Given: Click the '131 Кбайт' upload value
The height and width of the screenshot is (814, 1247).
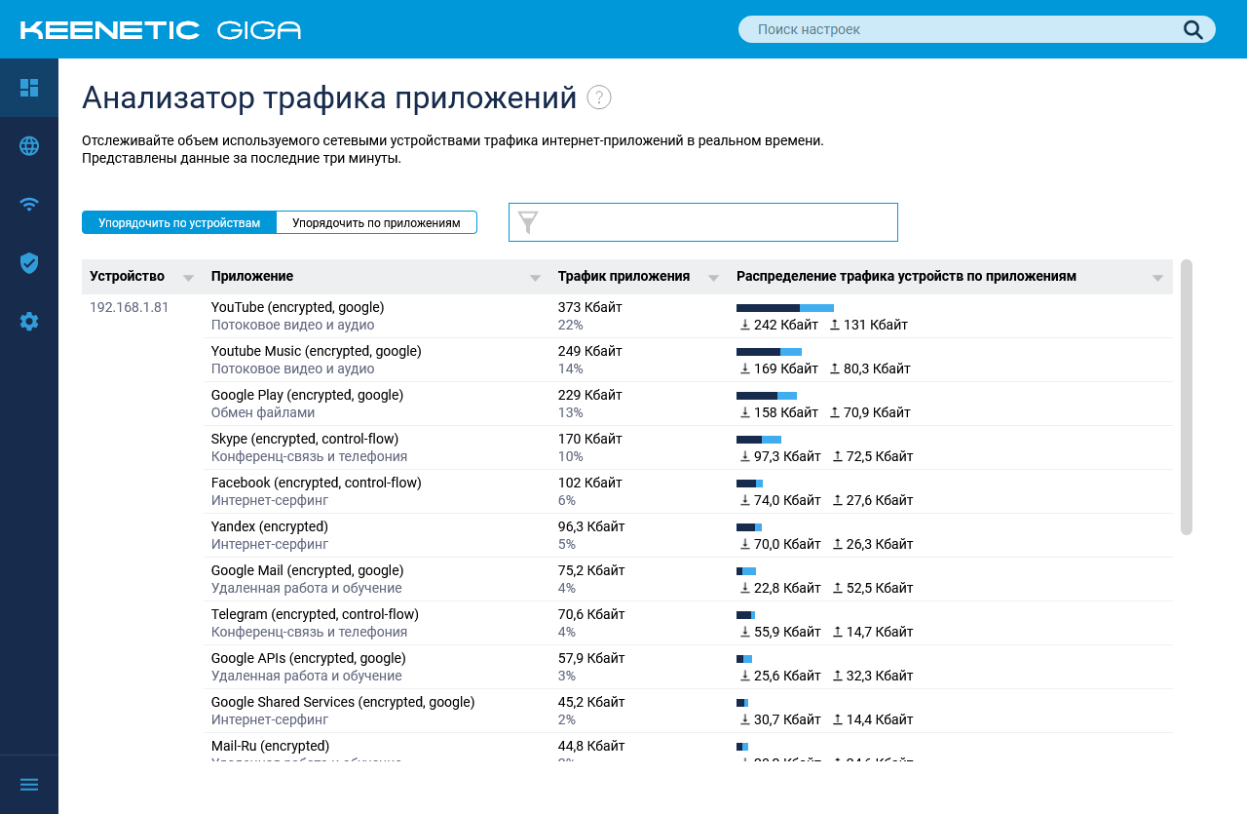Looking at the screenshot, I should coord(876,325).
